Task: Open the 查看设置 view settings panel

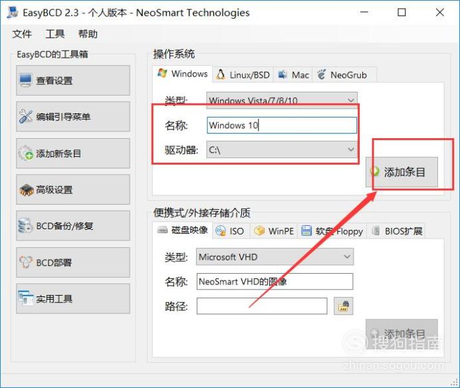Action: (x=73, y=80)
